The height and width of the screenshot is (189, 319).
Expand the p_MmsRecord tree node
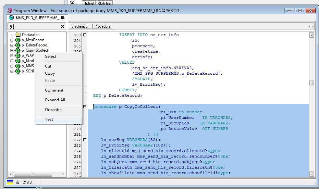12,40
